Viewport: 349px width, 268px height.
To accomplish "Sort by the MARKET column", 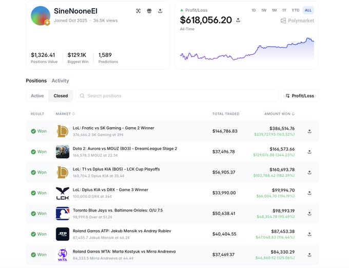I will pyautogui.click(x=65, y=114).
